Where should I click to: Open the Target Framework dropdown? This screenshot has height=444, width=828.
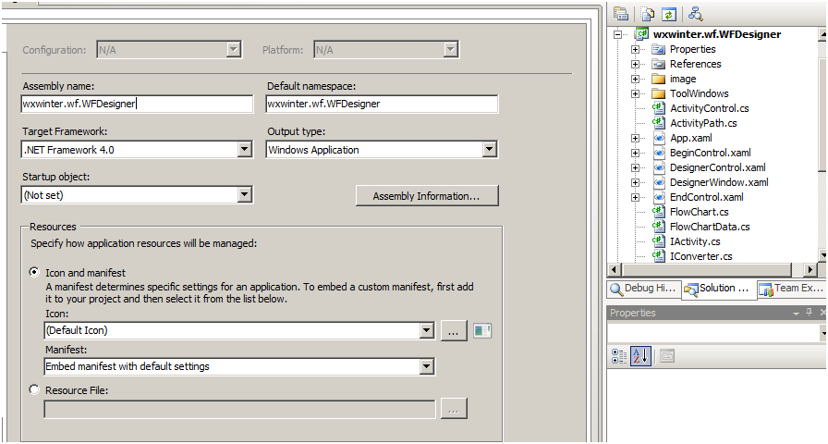(245, 150)
